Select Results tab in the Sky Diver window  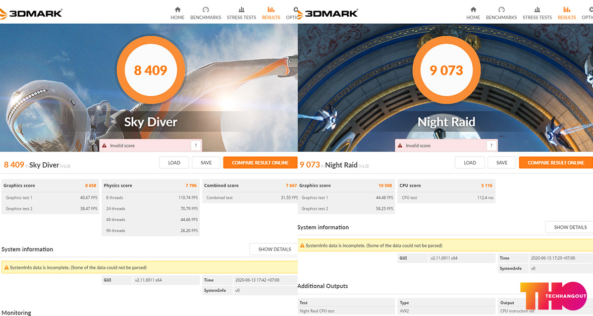(271, 13)
